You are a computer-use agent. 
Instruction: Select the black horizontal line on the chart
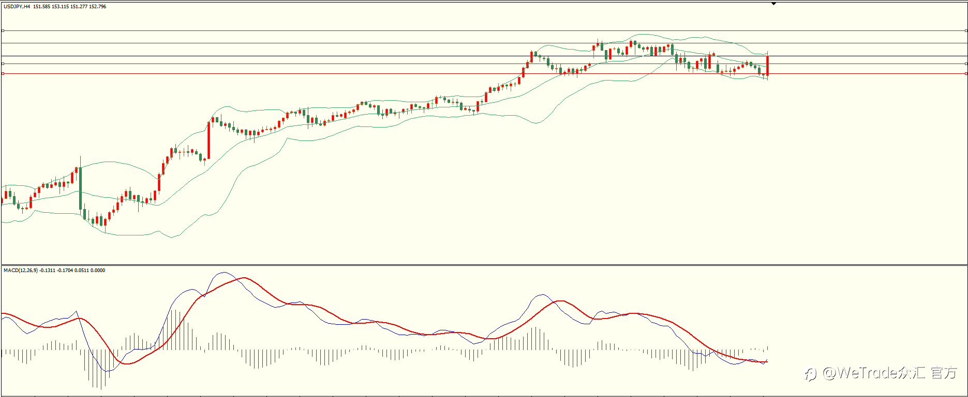tap(484, 56)
